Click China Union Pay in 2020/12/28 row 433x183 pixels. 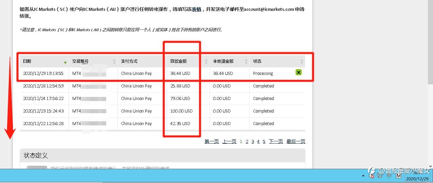click(x=136, y=86)
